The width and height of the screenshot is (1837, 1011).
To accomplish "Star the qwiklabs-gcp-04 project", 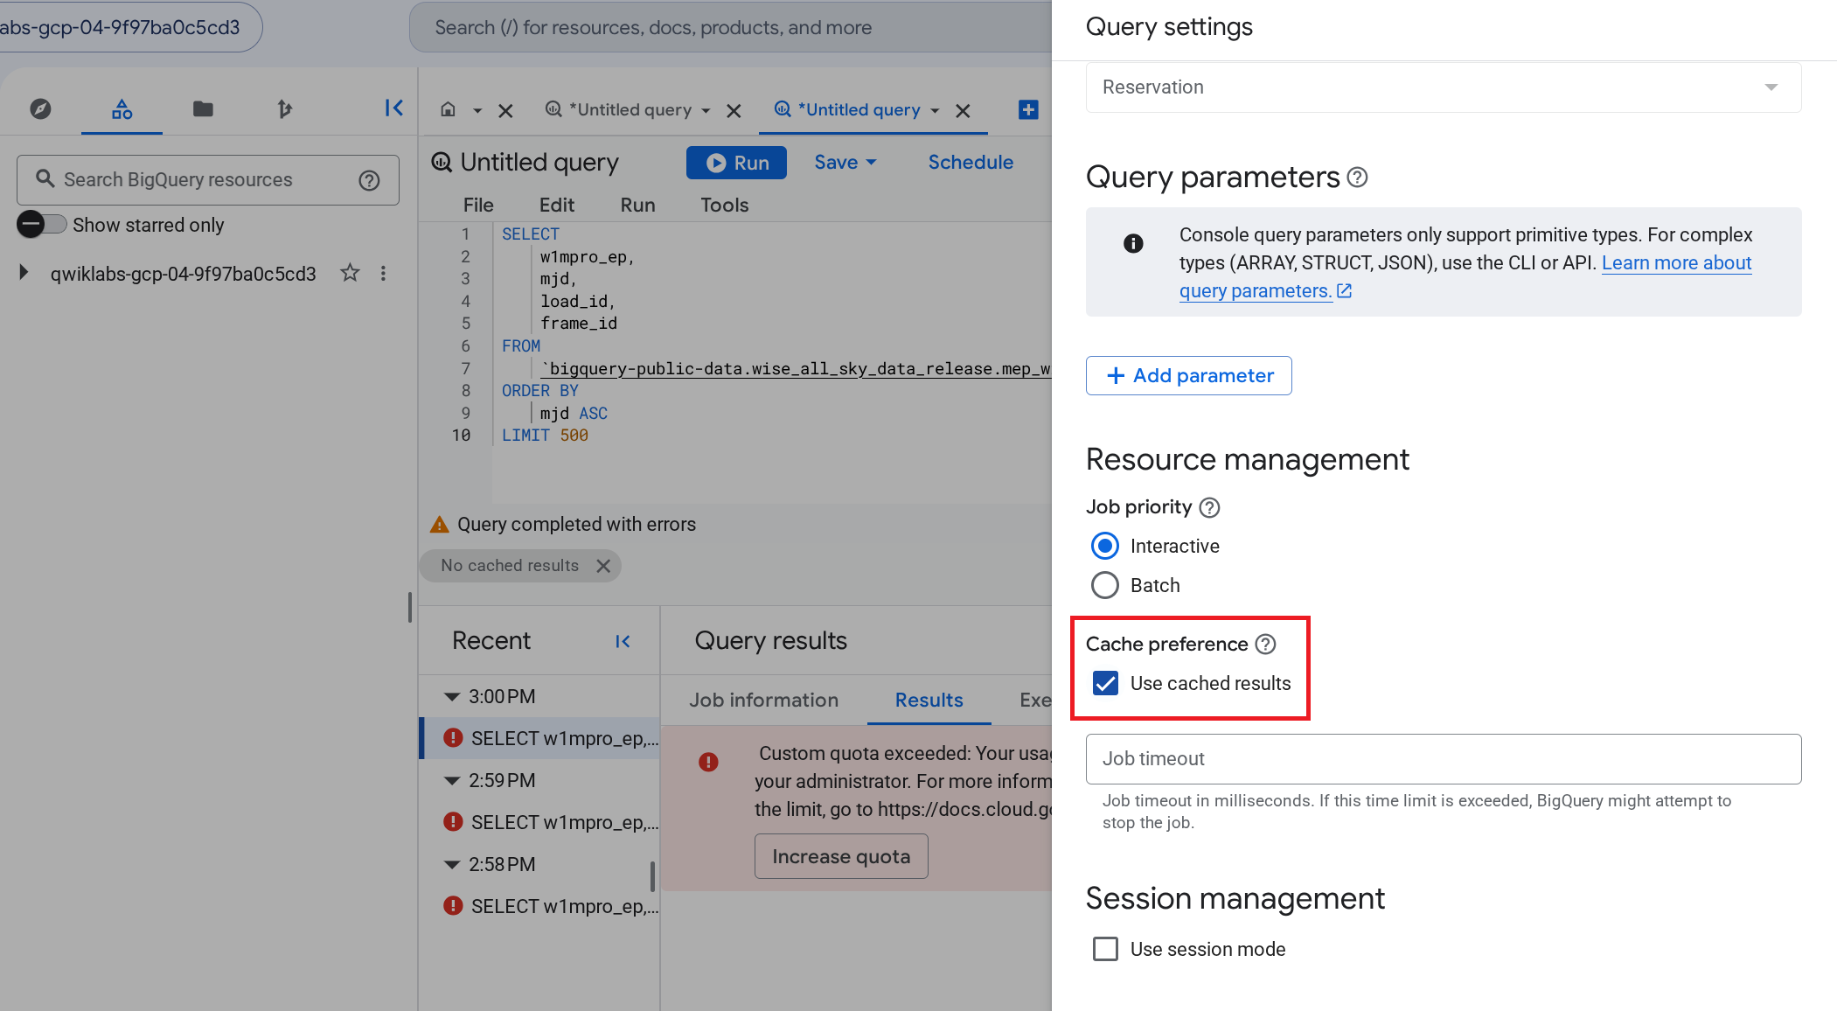I will [350, 273].
